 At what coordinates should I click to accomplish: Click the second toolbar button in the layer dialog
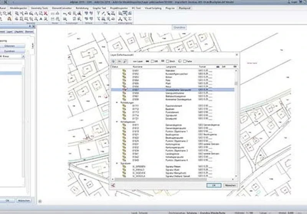119,61
